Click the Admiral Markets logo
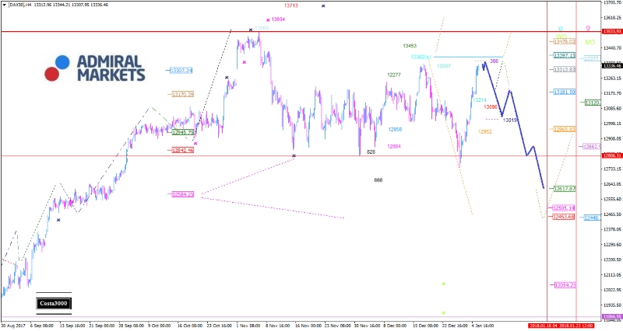623x331 pixels. point(95,68)
